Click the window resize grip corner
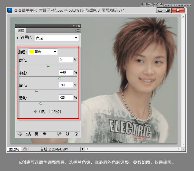This screenshot has width=194, height=171. 183,149
